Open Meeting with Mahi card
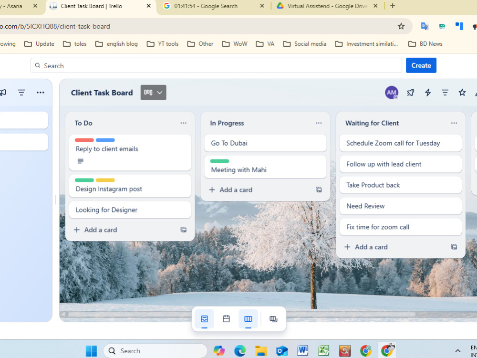Viewport: 477px width, 358px height. pos(265,167)
